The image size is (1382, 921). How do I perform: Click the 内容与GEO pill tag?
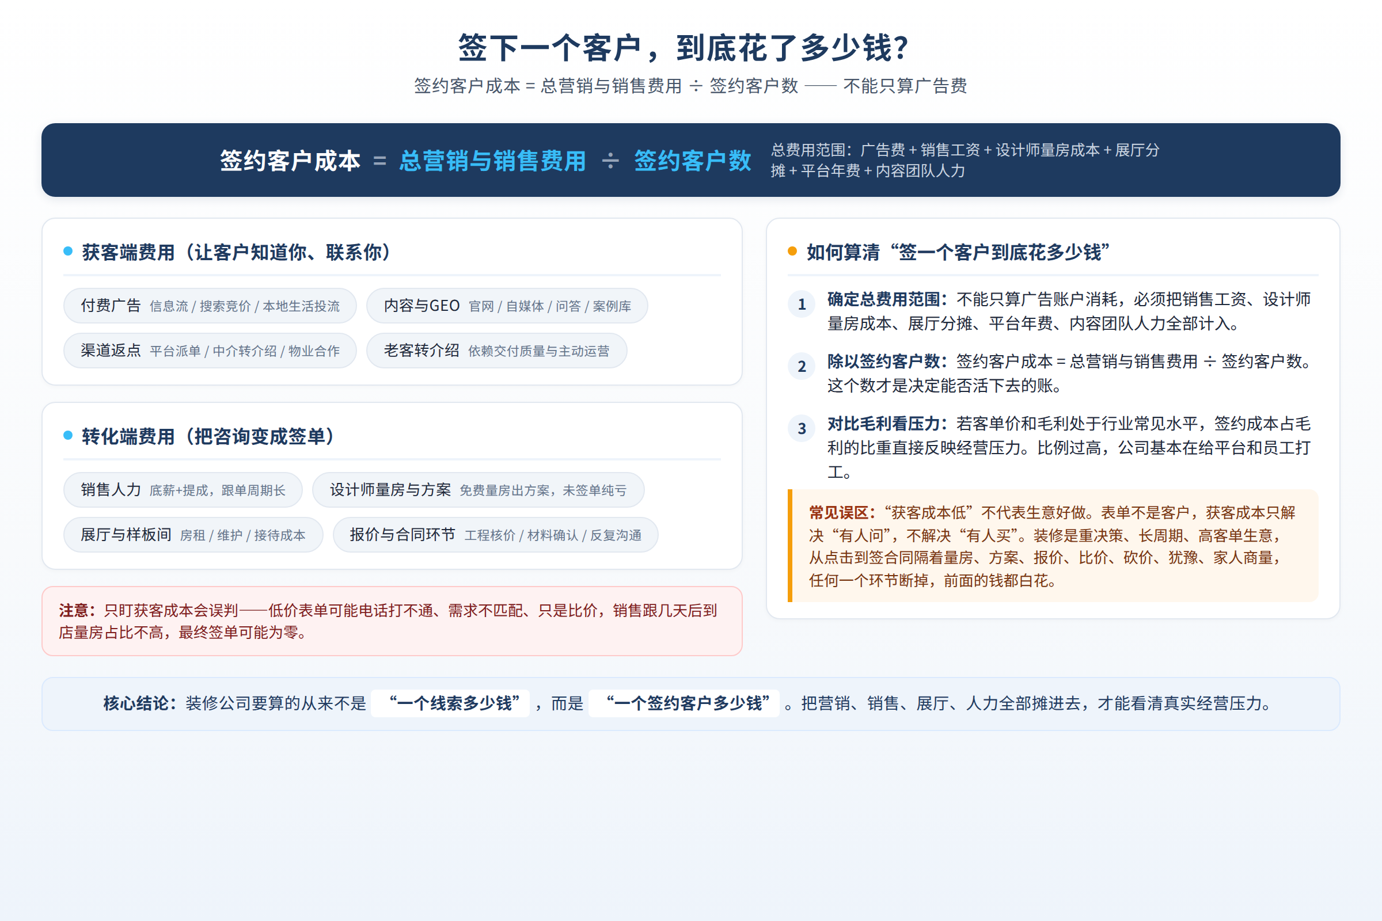(507, 306)
